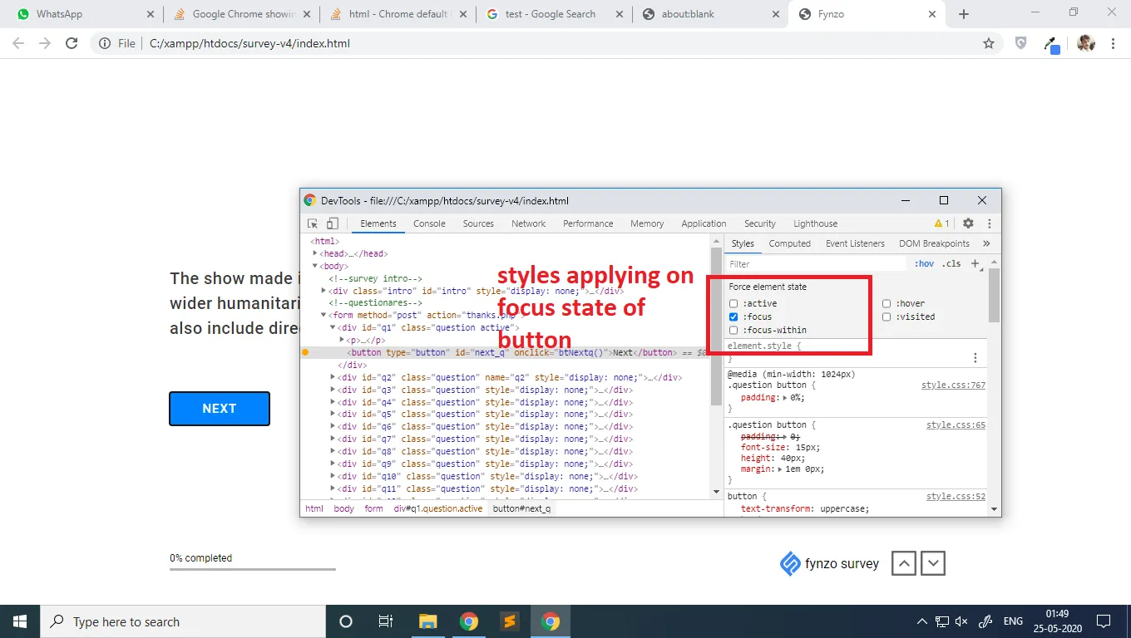Bookmark this page with the star icon

tap(989, 43)
